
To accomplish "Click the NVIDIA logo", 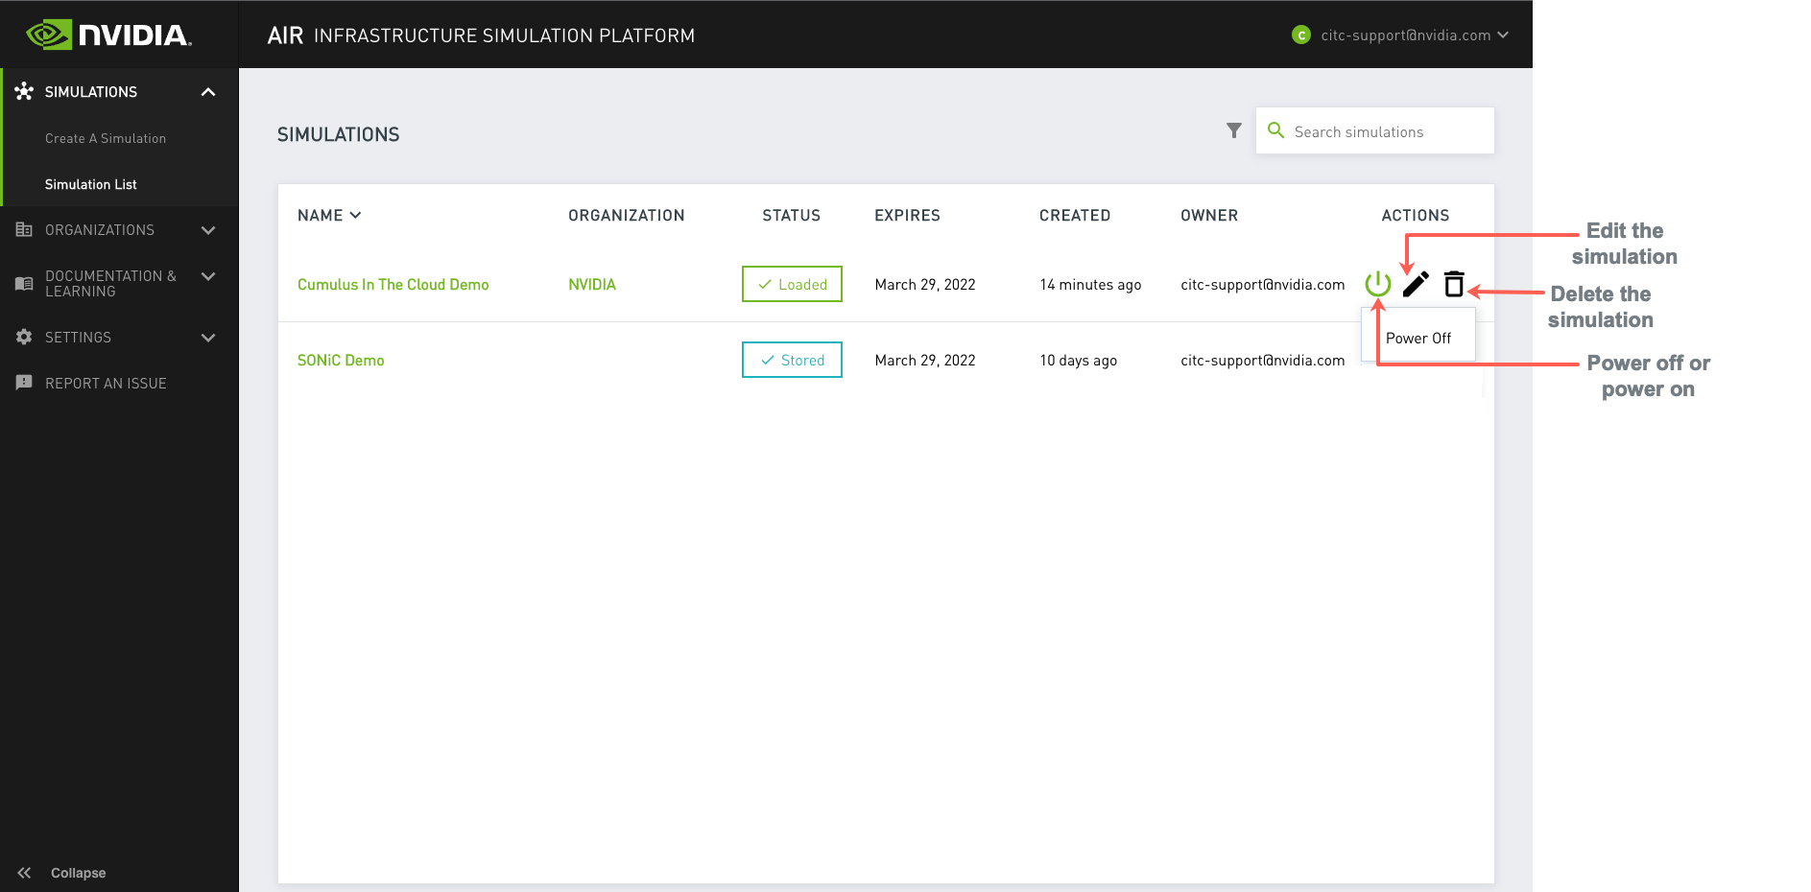I will (108, 35).
